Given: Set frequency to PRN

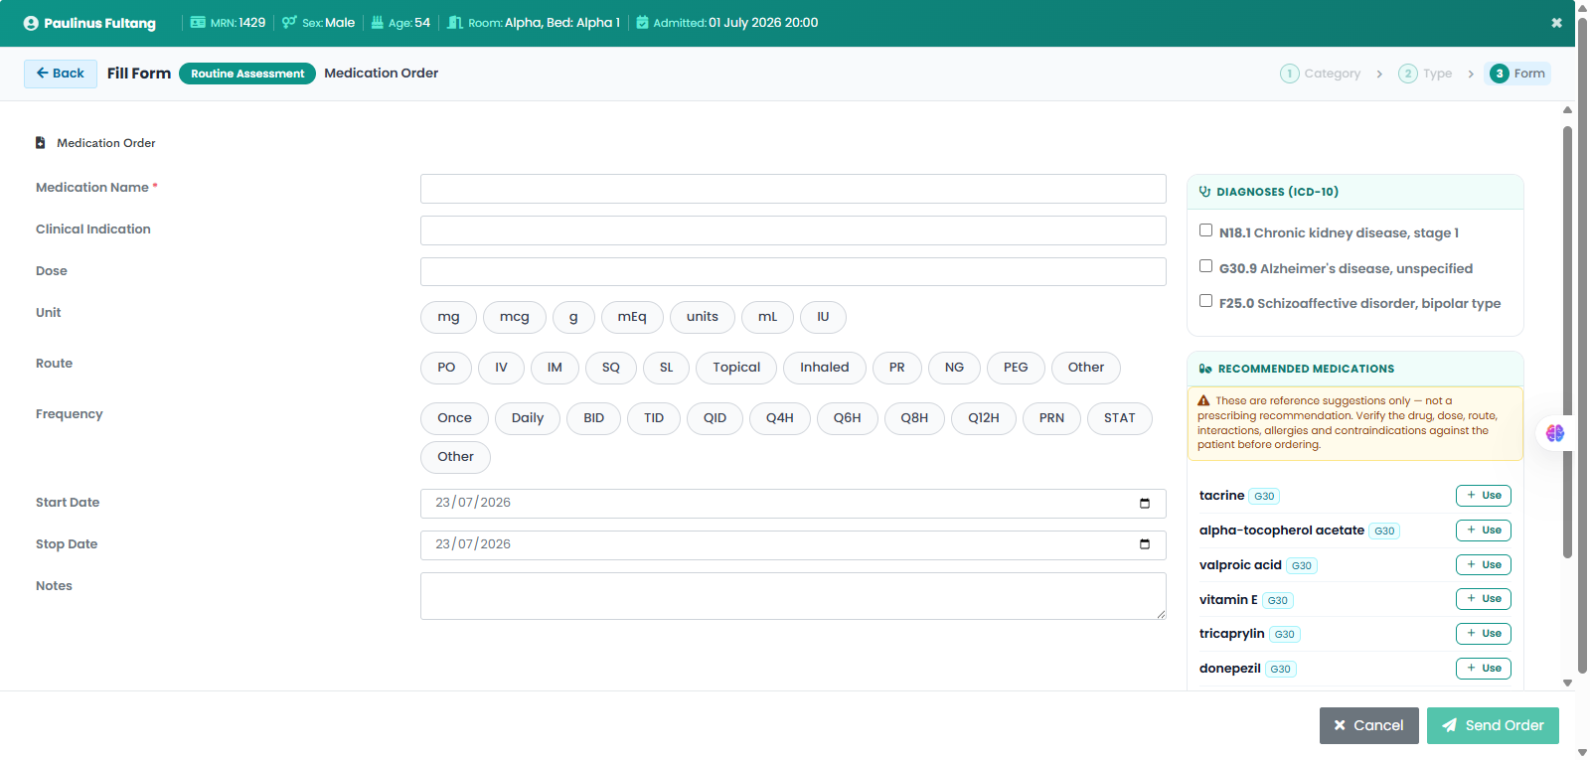Looking at the screenshot, I should (1051, 418).
